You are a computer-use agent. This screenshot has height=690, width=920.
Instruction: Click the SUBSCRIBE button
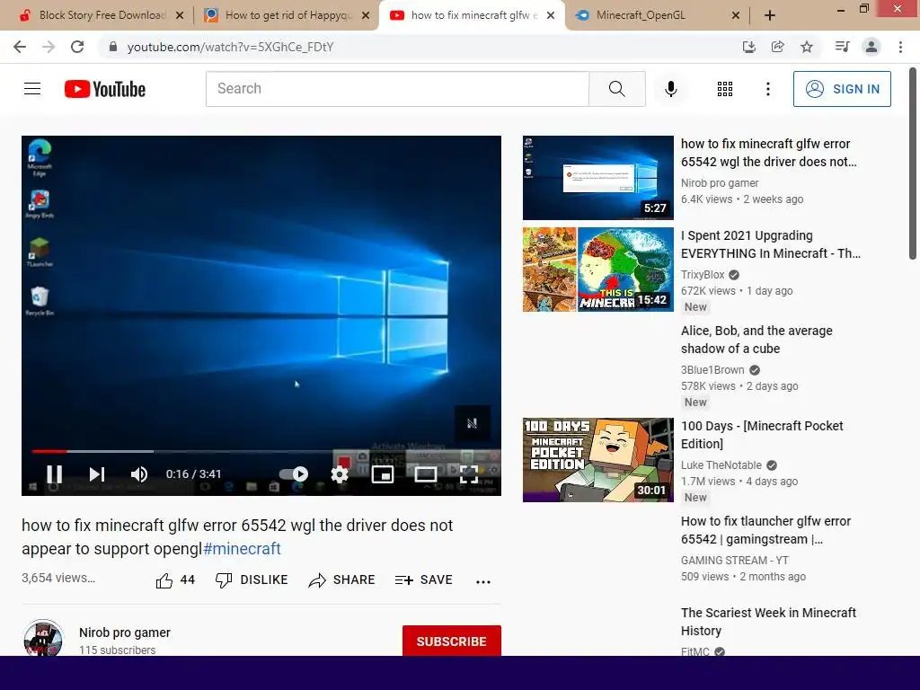[x=451, y=641]
